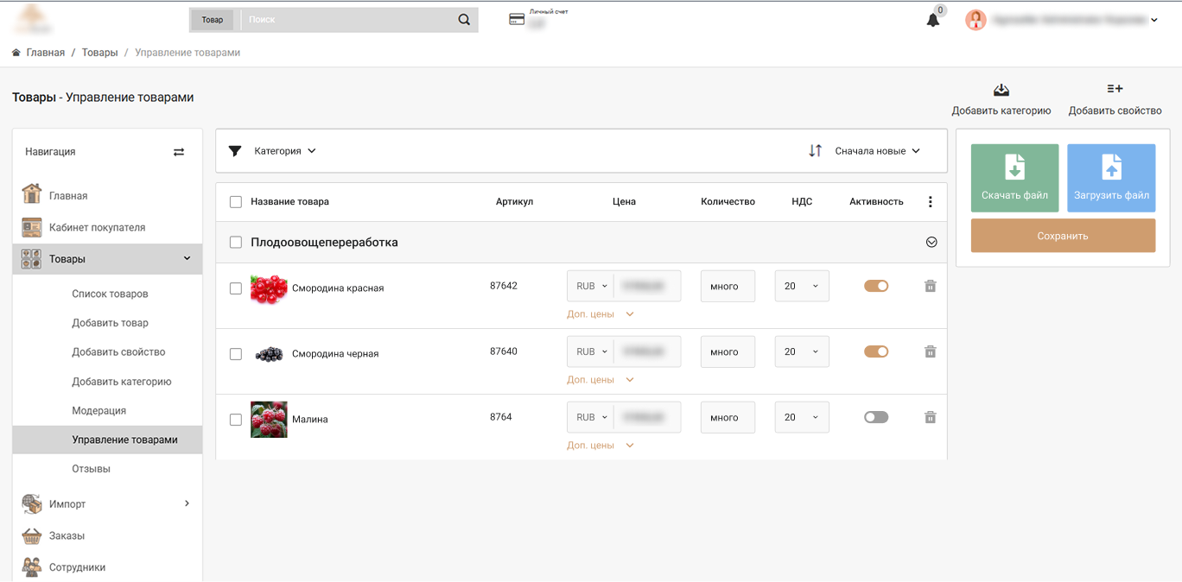The image size is (1182, 582).
Task: Click trash icon for Малина row
Action: pyautogui.click(x=930, y=417)
